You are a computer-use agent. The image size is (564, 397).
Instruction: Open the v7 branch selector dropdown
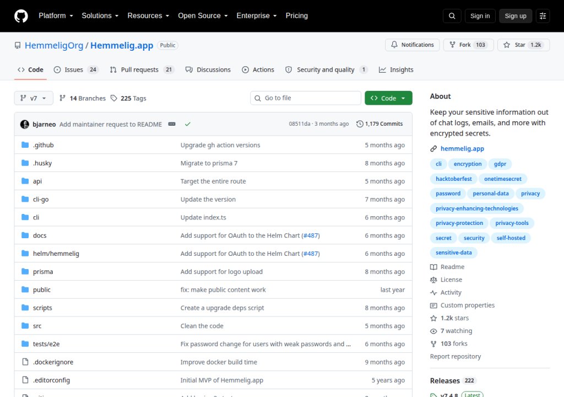[34, 98]
